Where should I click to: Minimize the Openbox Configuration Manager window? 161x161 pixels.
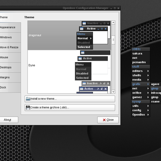point(111,8)
